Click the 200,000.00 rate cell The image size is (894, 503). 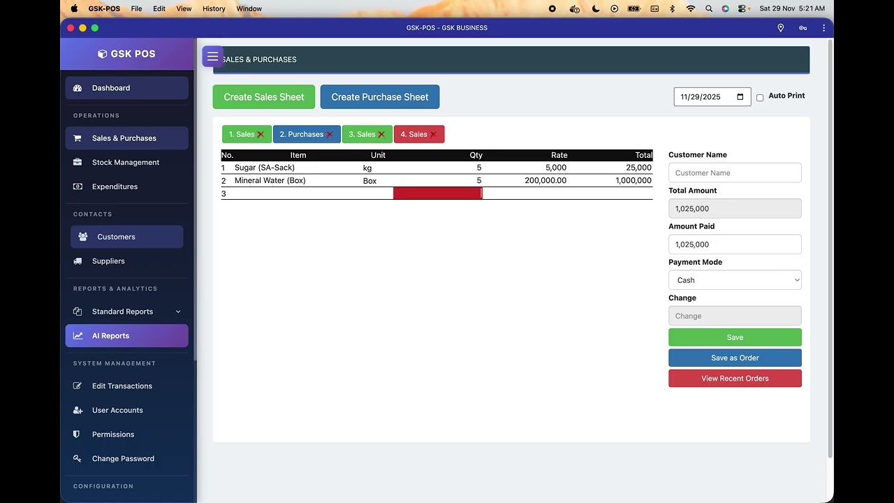click(x=545, y=181)
